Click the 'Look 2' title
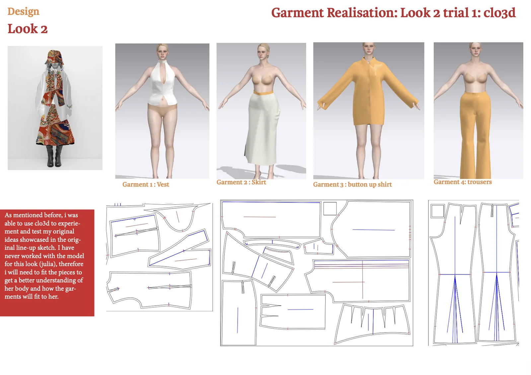531x375 pixels. pos(28,29)
